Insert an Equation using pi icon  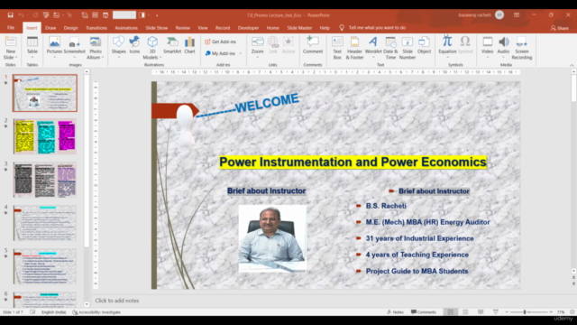tap(447, 42)
